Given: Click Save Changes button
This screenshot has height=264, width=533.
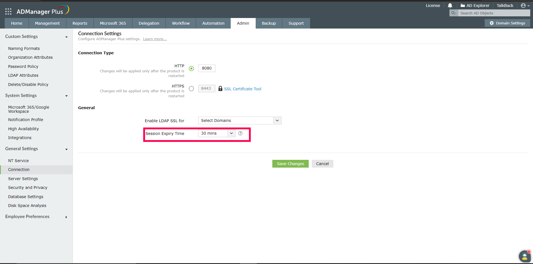Looking at the screenshot, I should [290, 164].
